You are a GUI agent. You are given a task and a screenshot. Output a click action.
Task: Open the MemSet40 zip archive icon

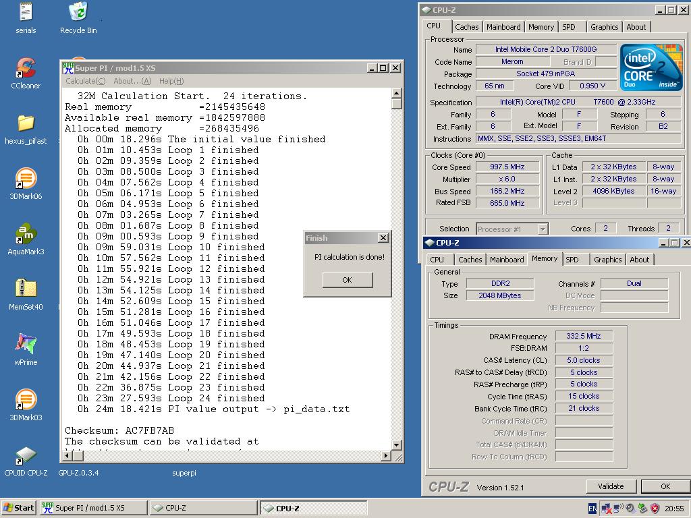pos(26,289)
